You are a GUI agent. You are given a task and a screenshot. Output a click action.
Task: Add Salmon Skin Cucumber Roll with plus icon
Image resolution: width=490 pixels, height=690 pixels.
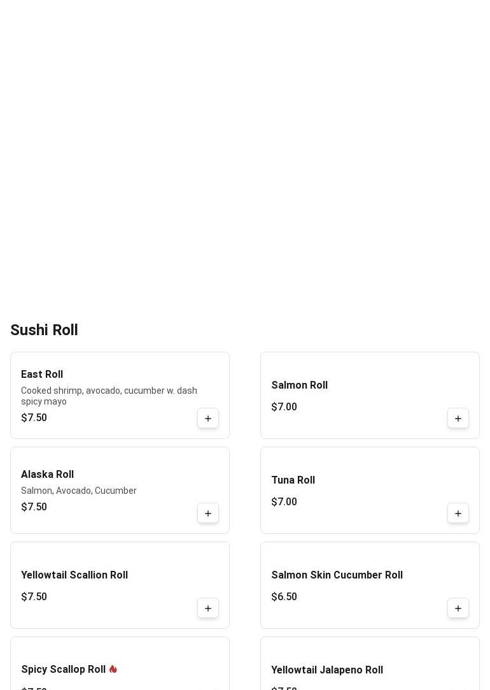coord(458,608)
